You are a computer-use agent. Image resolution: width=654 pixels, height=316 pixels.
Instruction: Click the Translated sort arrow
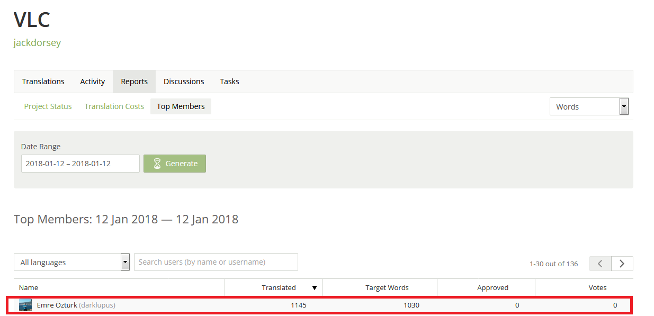coord(315,288)
